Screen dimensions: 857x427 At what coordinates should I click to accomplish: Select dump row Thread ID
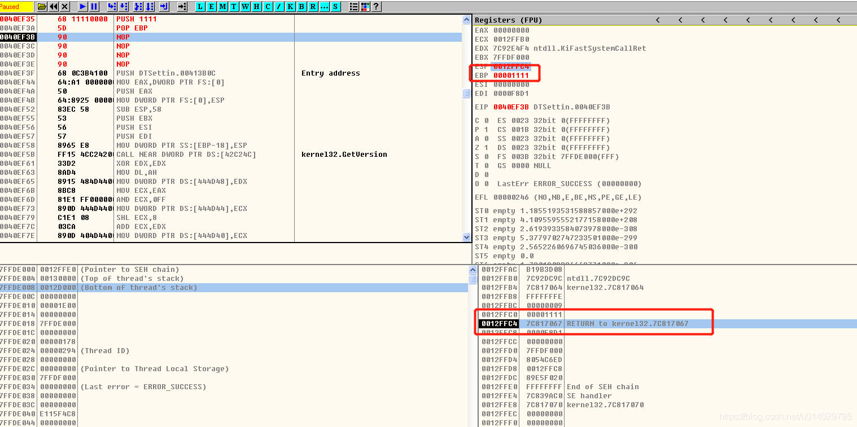tap(234, 351)
